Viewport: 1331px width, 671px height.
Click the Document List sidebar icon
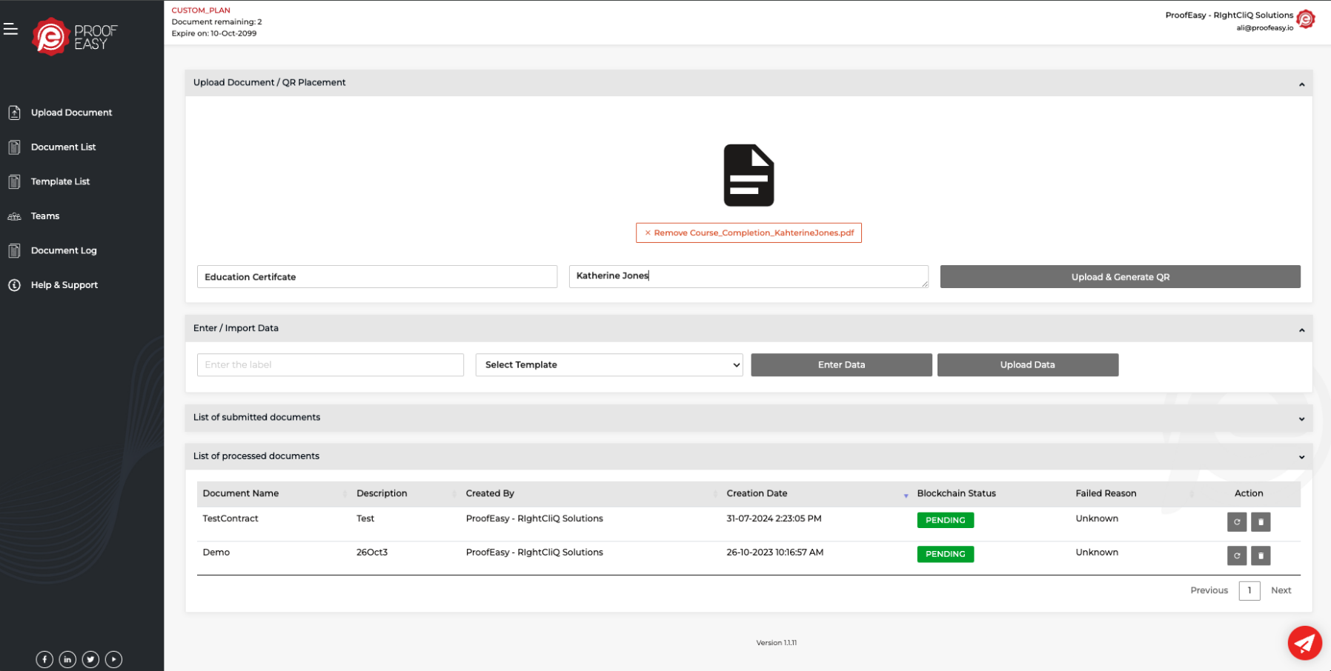[x=14, y=147]
